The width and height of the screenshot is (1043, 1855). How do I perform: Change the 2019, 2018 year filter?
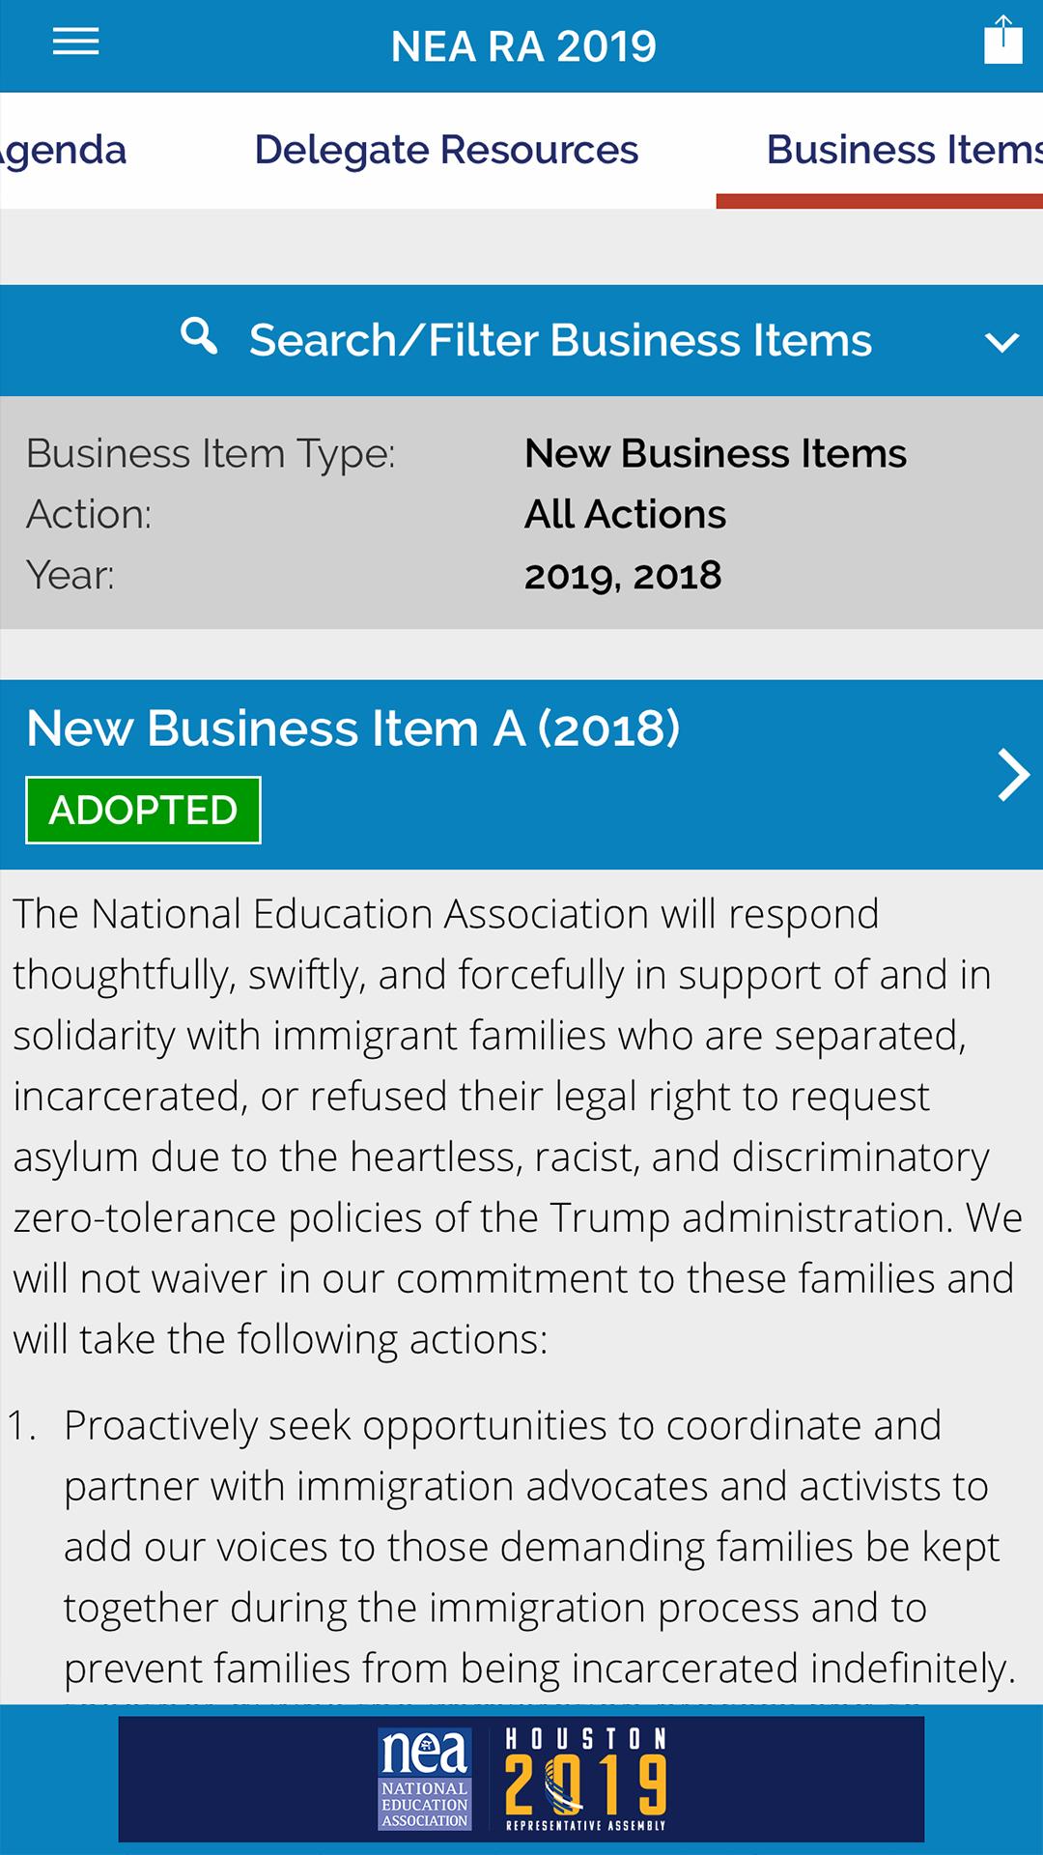point(623,576)
